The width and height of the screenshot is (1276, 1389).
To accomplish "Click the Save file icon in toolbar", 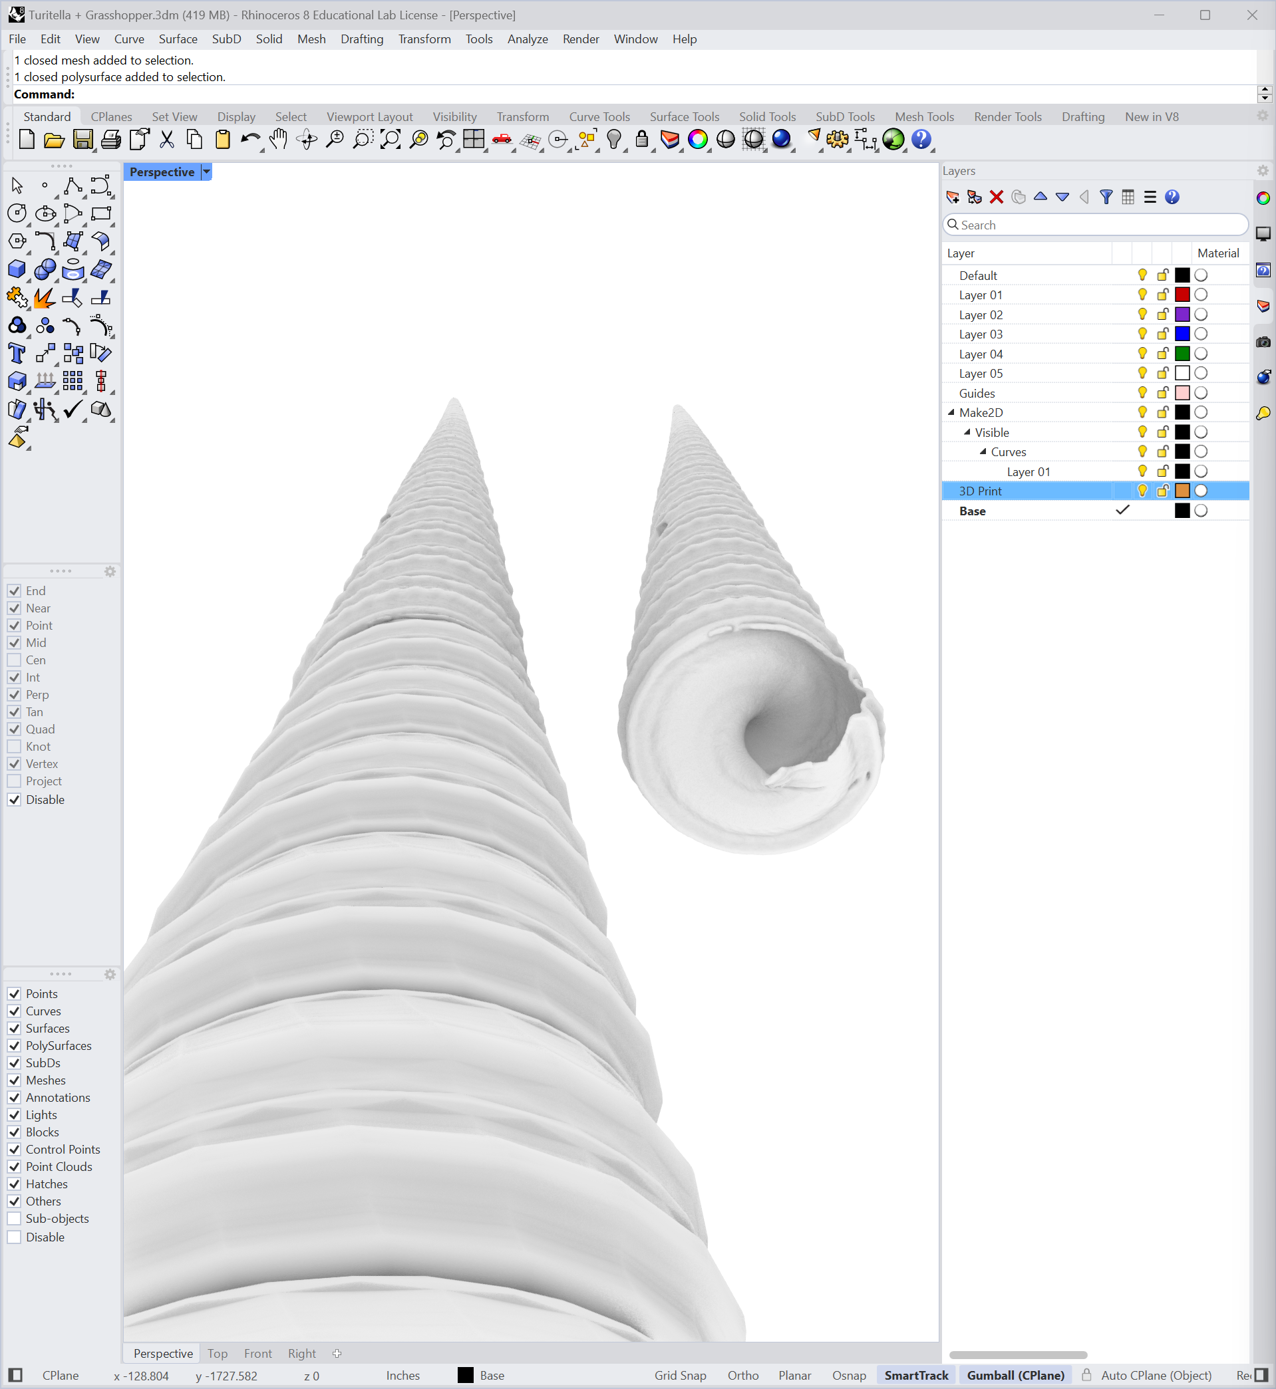I will click(83, 140).
